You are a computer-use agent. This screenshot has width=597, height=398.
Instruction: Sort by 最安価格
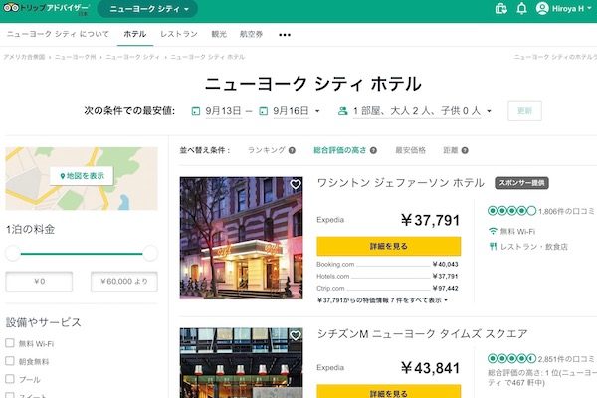[410, 150]
